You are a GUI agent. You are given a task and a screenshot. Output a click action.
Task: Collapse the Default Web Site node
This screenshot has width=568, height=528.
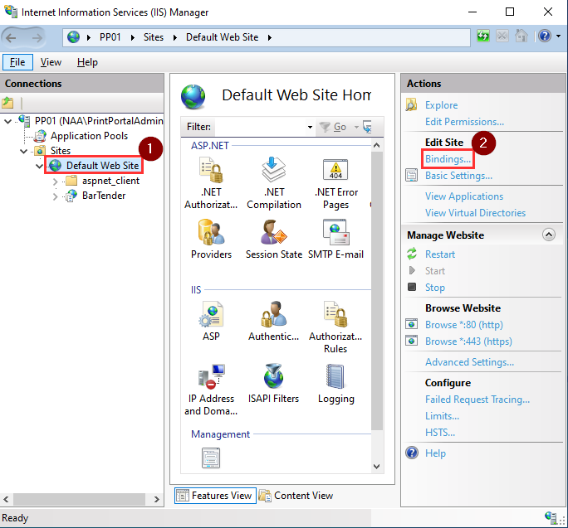tap(40, 166)
